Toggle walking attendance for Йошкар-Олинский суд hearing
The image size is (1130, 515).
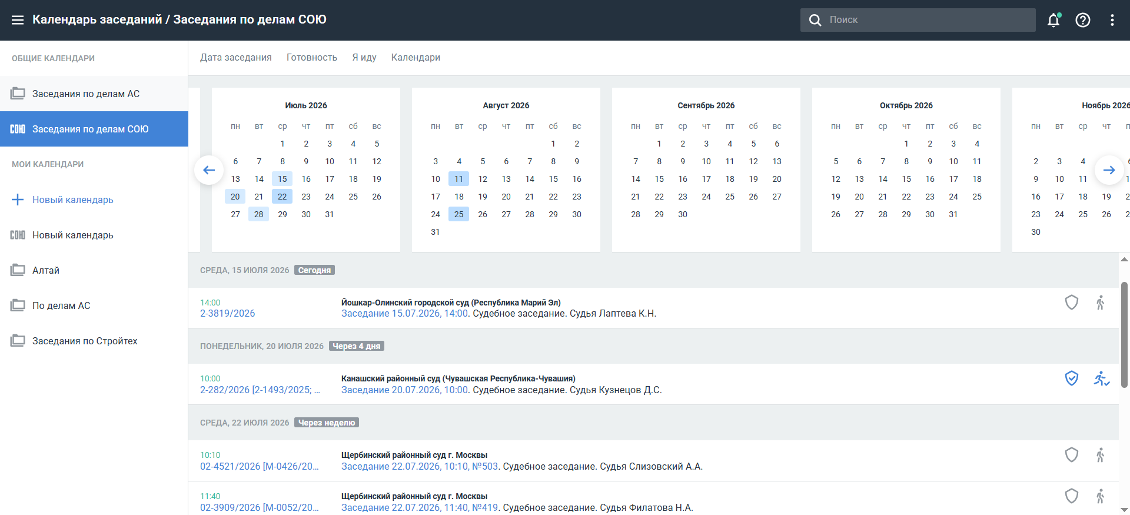pos(1101,303)
